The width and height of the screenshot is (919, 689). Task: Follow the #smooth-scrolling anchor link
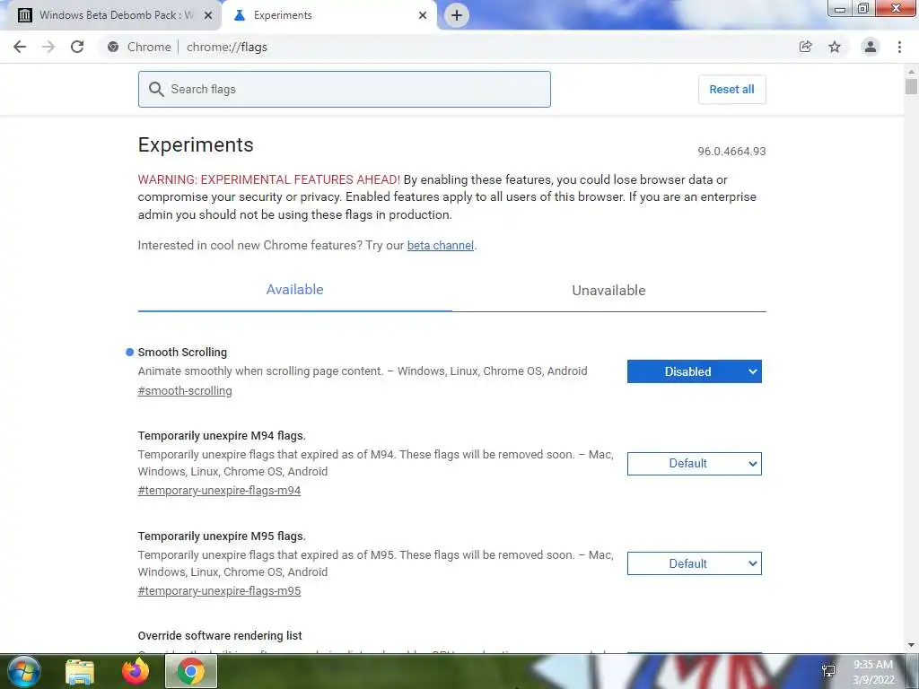185,391
